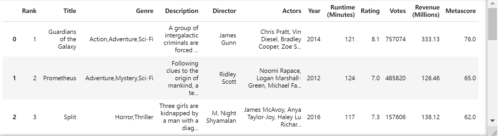Click the Title column header
Screen dimensions: 499x136
pos(70,11)
